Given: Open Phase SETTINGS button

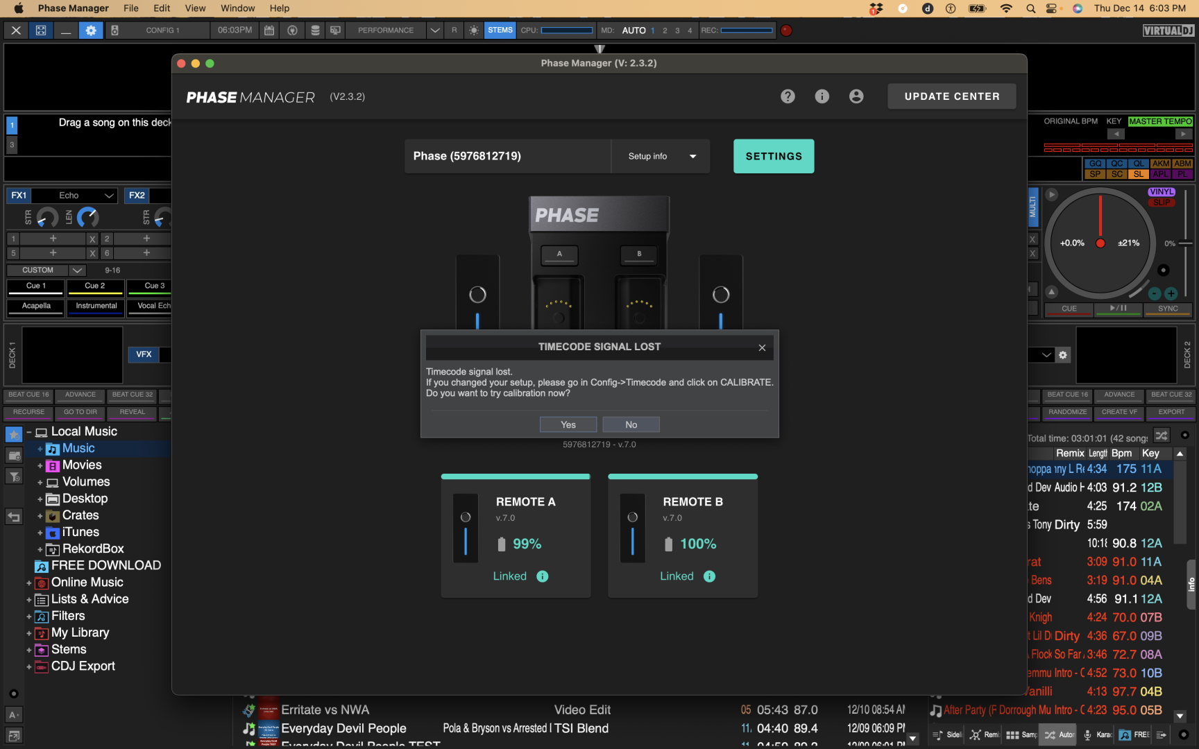Looking at the screenshot, I should [774, 156].
